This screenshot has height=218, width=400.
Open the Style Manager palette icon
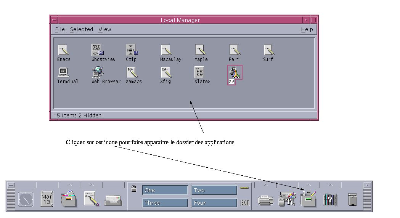tap(287, 199)
